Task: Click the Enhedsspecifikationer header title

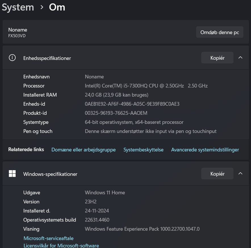Action: [x=47, y=58]
